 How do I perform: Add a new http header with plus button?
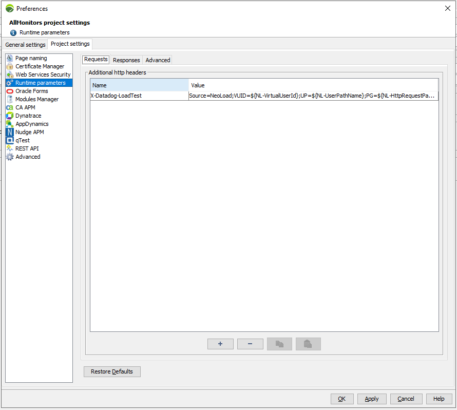tap(220, 344)
